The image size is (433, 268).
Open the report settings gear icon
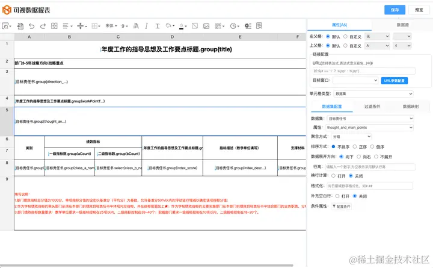click(248, 26)
